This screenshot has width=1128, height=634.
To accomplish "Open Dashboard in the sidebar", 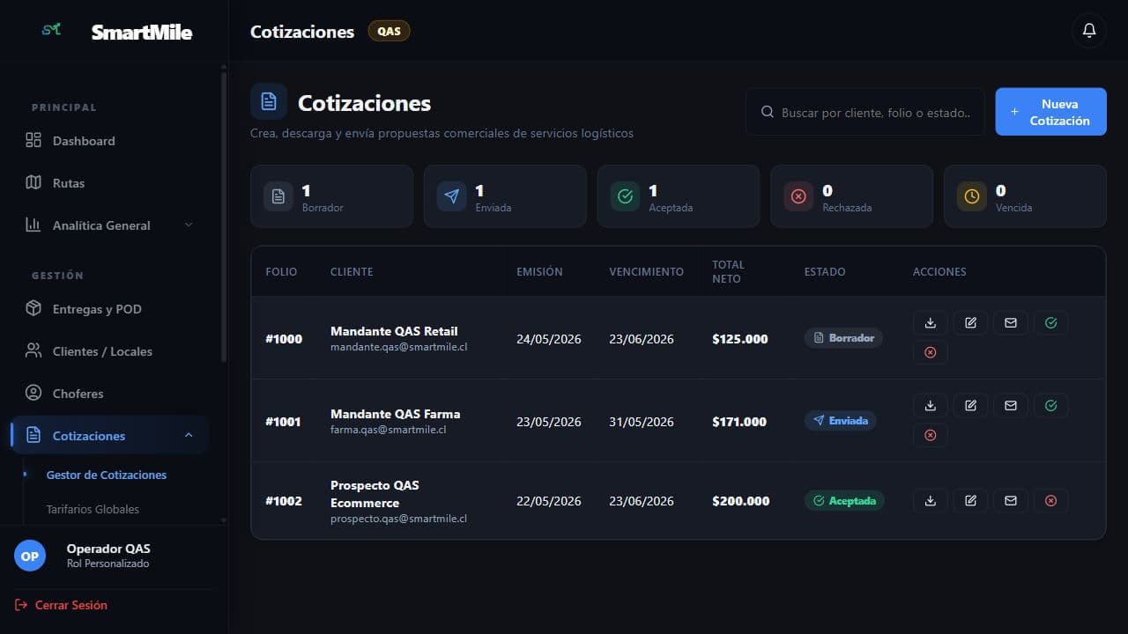I will click(109, 141).
